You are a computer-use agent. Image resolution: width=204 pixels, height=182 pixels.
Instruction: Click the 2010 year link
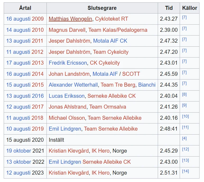(x=38, y=30)
